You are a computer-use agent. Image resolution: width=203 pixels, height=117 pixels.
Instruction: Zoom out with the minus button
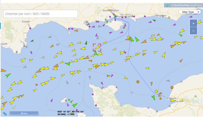pyautogui.click(x=193, y=30)
